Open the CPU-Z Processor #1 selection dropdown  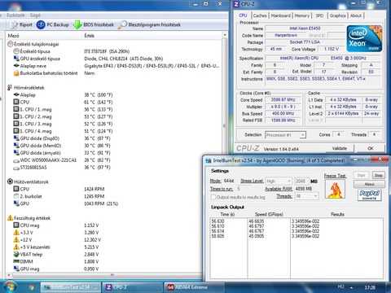coord(285,135)
